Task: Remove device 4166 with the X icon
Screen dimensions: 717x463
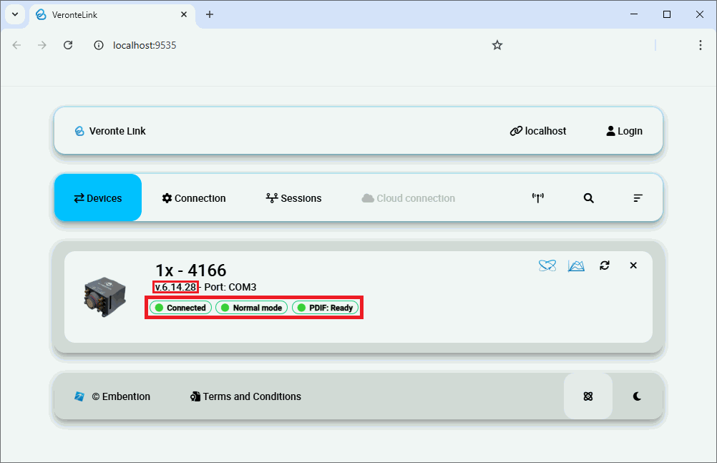Action: click(633, 265)
